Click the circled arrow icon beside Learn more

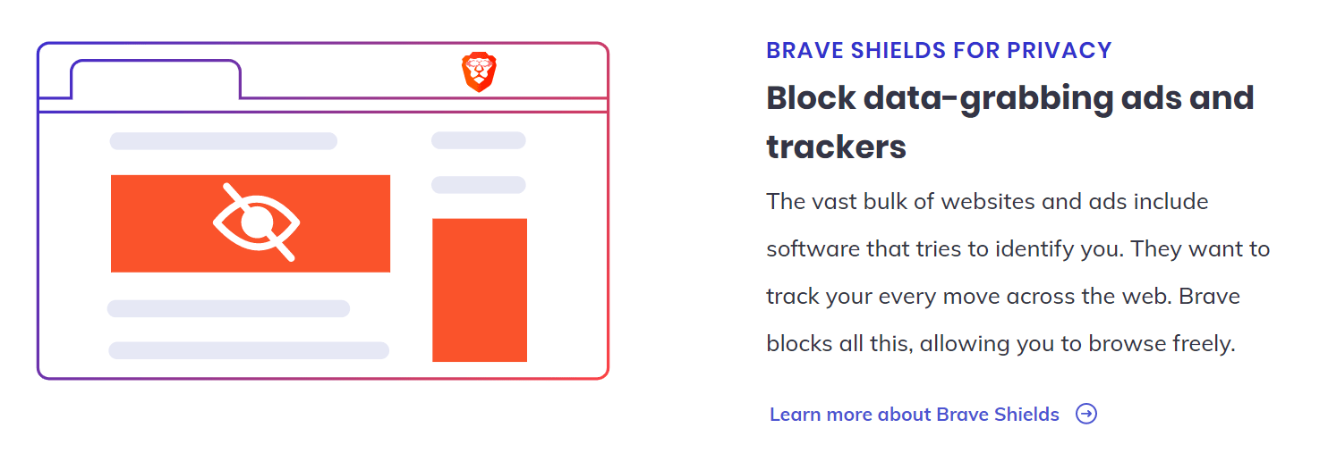click(x=1086, y=414)
